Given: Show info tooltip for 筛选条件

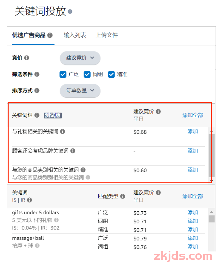Looking at the screenshot, I should pos(37,74).
